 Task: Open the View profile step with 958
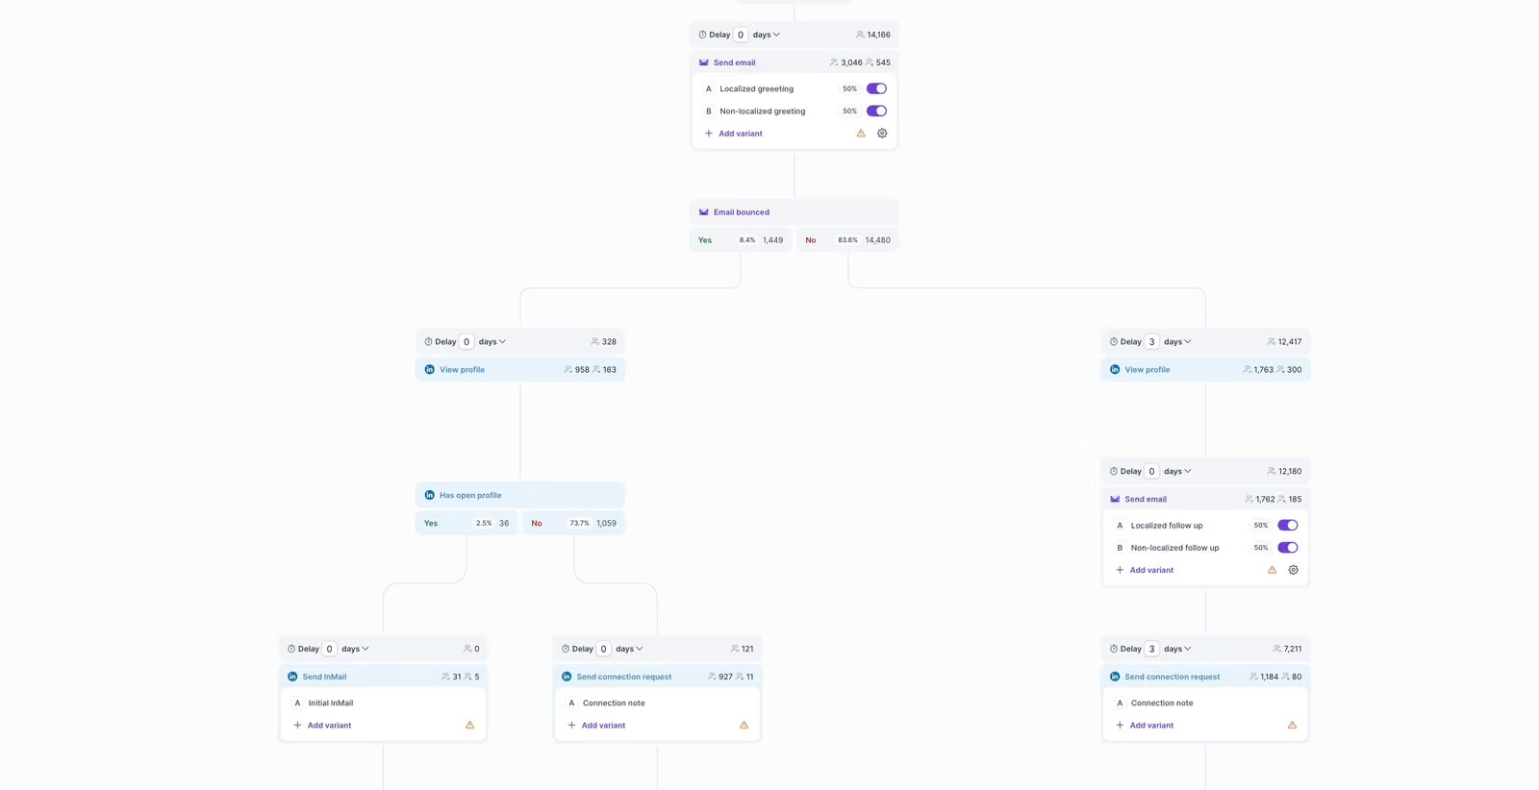520,369
